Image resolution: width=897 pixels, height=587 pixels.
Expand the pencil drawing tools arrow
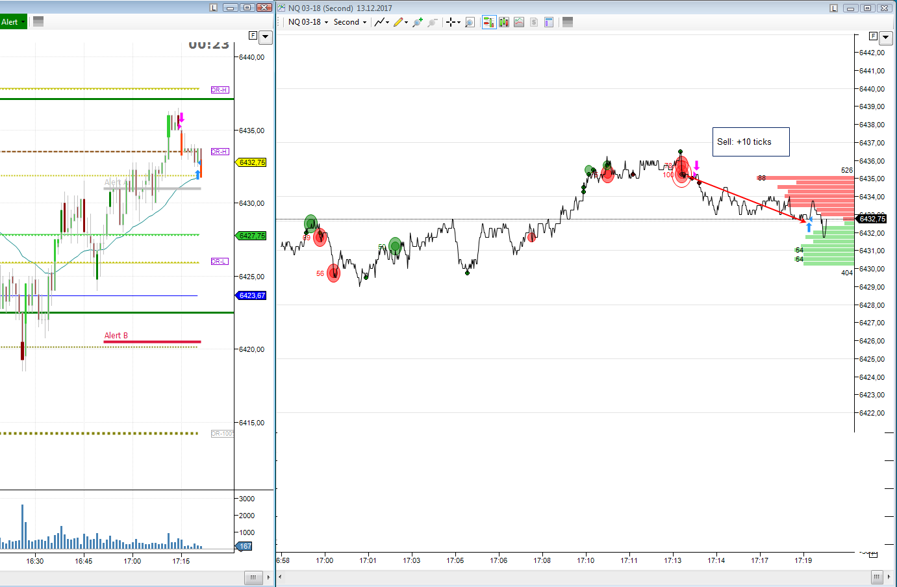coord(407,22)
